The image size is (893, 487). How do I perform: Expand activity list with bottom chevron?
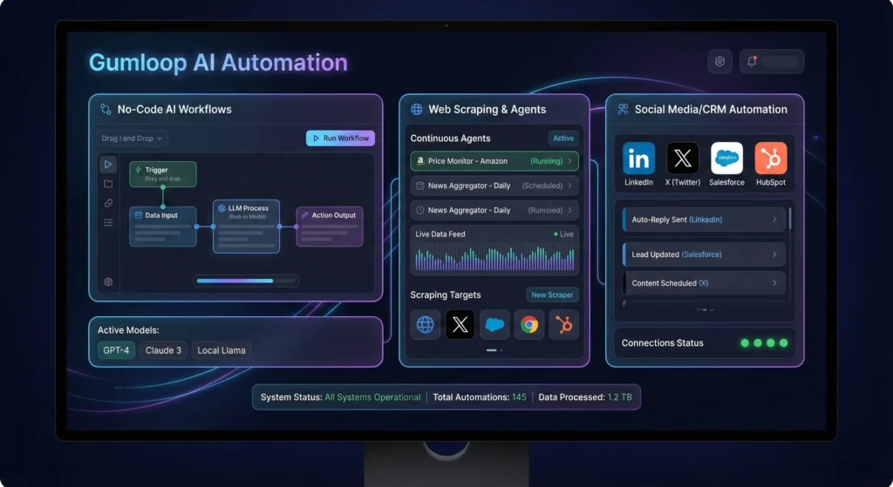[x=712, y=310]
